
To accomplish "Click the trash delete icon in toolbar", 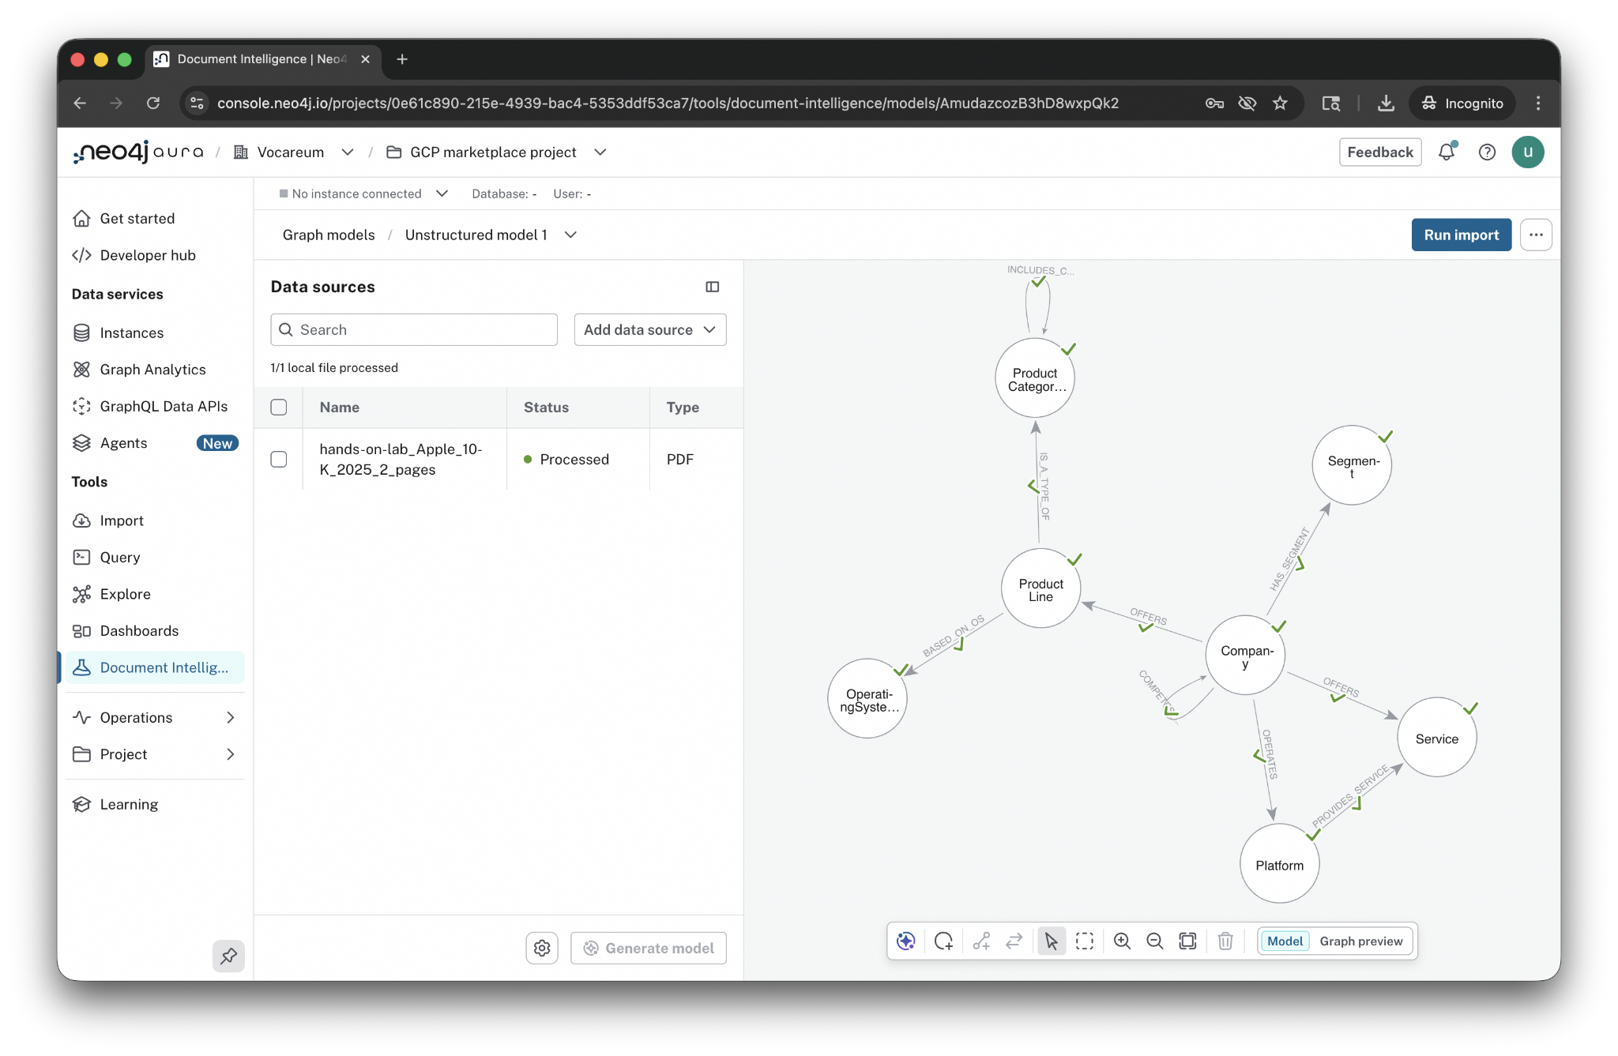I will (1225, 941).
